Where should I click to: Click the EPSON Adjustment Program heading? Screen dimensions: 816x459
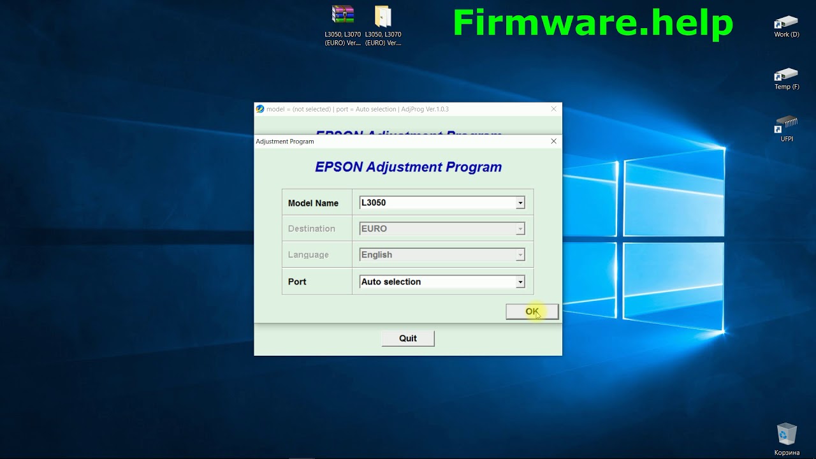(x=408, y=167)
